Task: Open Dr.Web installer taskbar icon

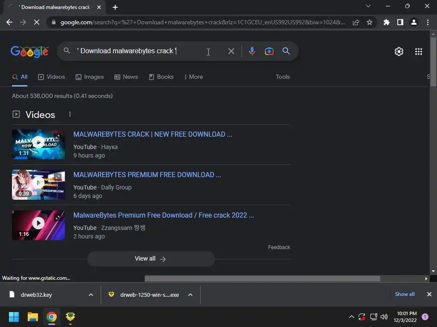Action: pos(70,317)
